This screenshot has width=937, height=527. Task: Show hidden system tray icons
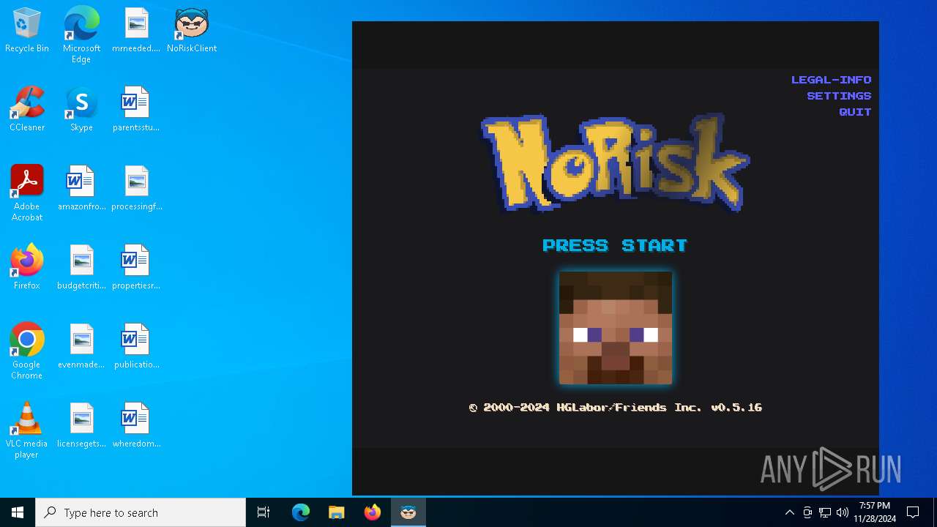pyautogui.click(x=789, y=512)
